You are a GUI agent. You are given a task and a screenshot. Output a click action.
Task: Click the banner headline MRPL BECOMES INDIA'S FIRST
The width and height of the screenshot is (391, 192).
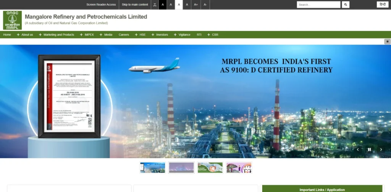click(x=276, y=62)
